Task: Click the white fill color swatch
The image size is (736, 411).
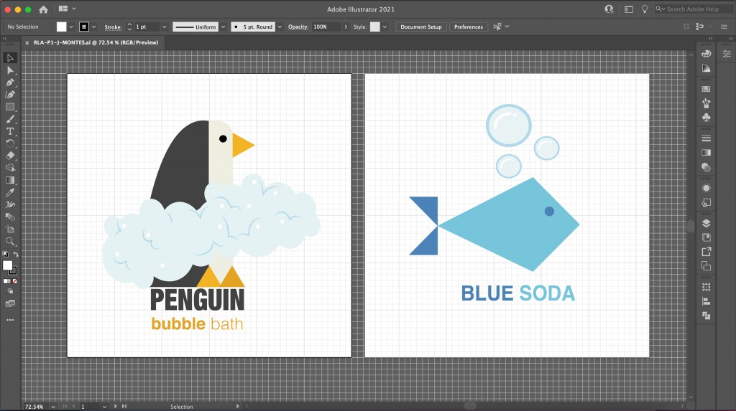Action: click(61, 27)
